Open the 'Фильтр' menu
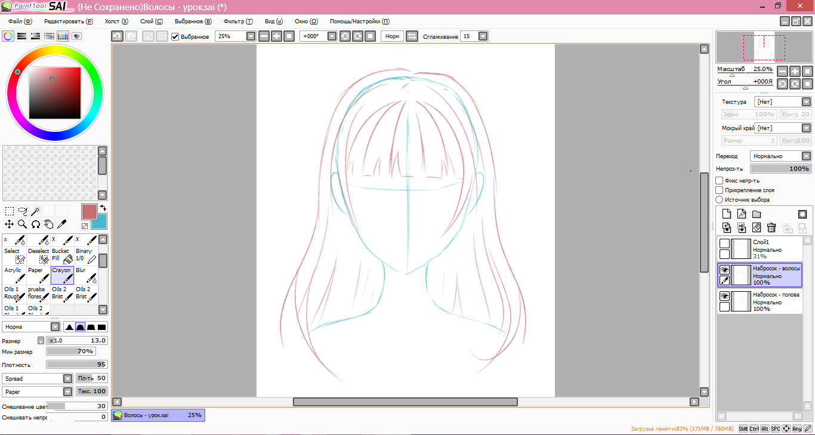Image resolution: width=815 pixels, height=435 pixels. 237,21
